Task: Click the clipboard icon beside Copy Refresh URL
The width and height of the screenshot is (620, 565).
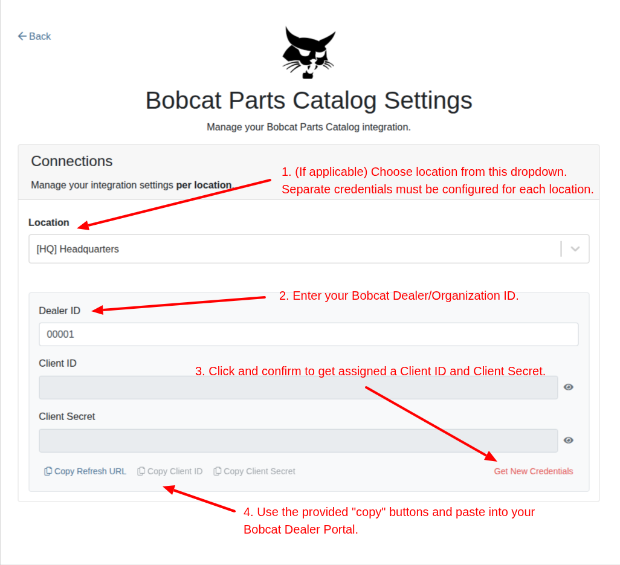Action: 48,471
